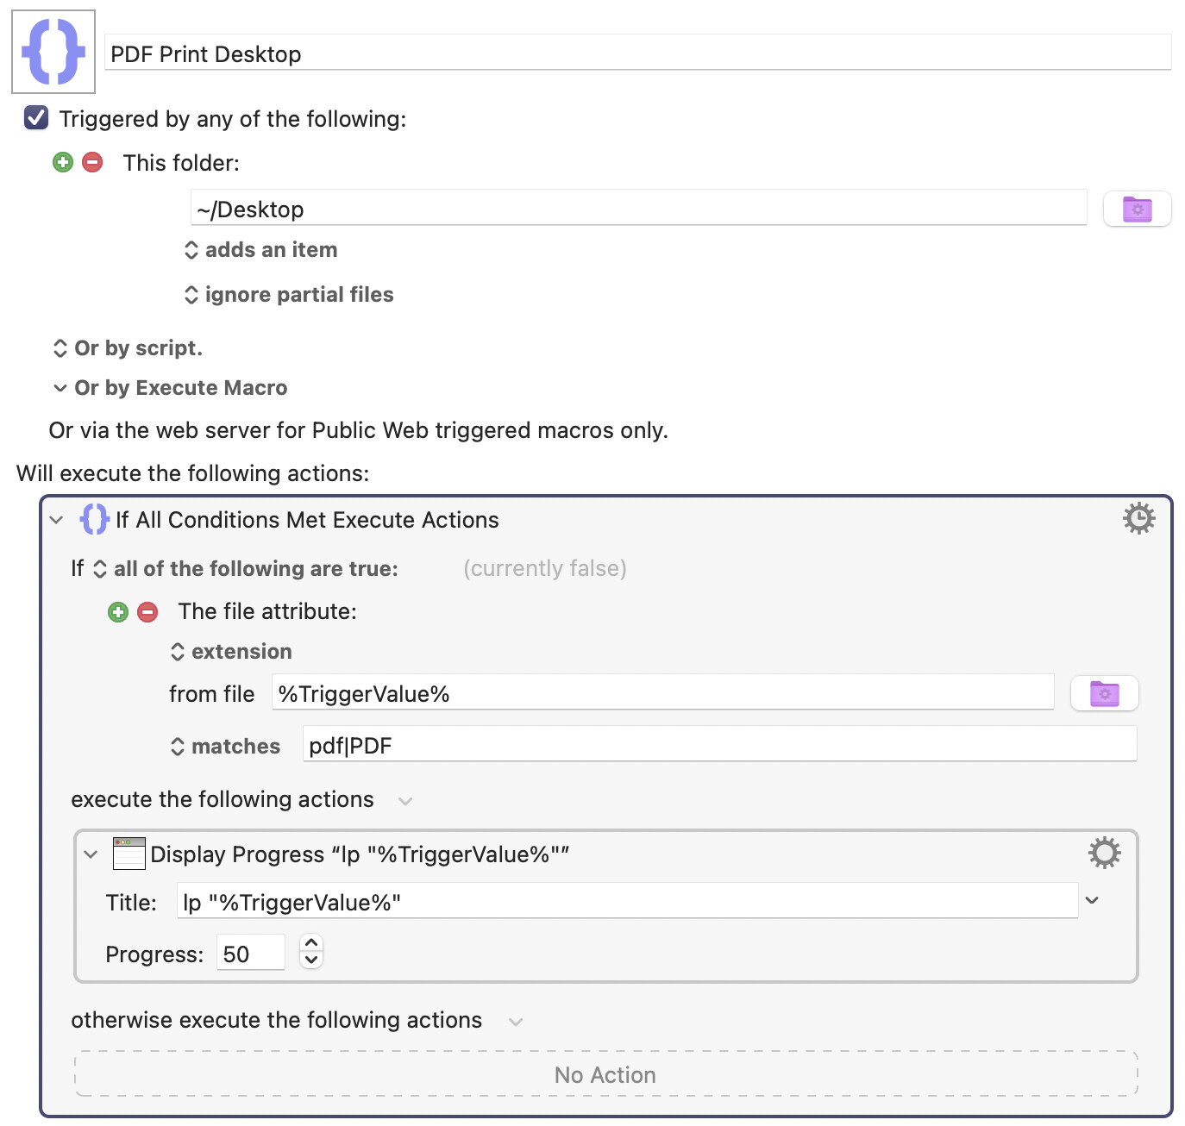Change the 'ignore partial files' option
Viewport: 1185px width, 1126px height.
click(289, 295)
